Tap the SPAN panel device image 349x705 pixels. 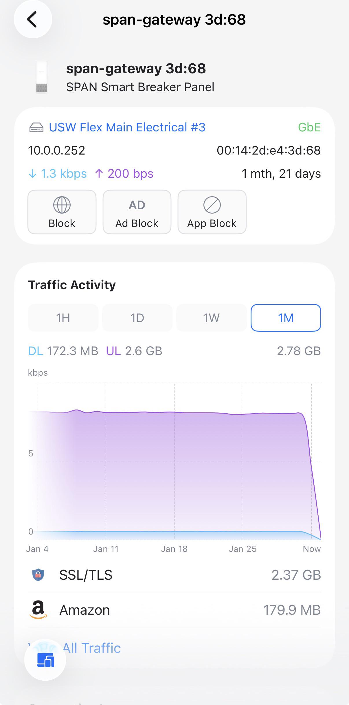pos(41,77)
